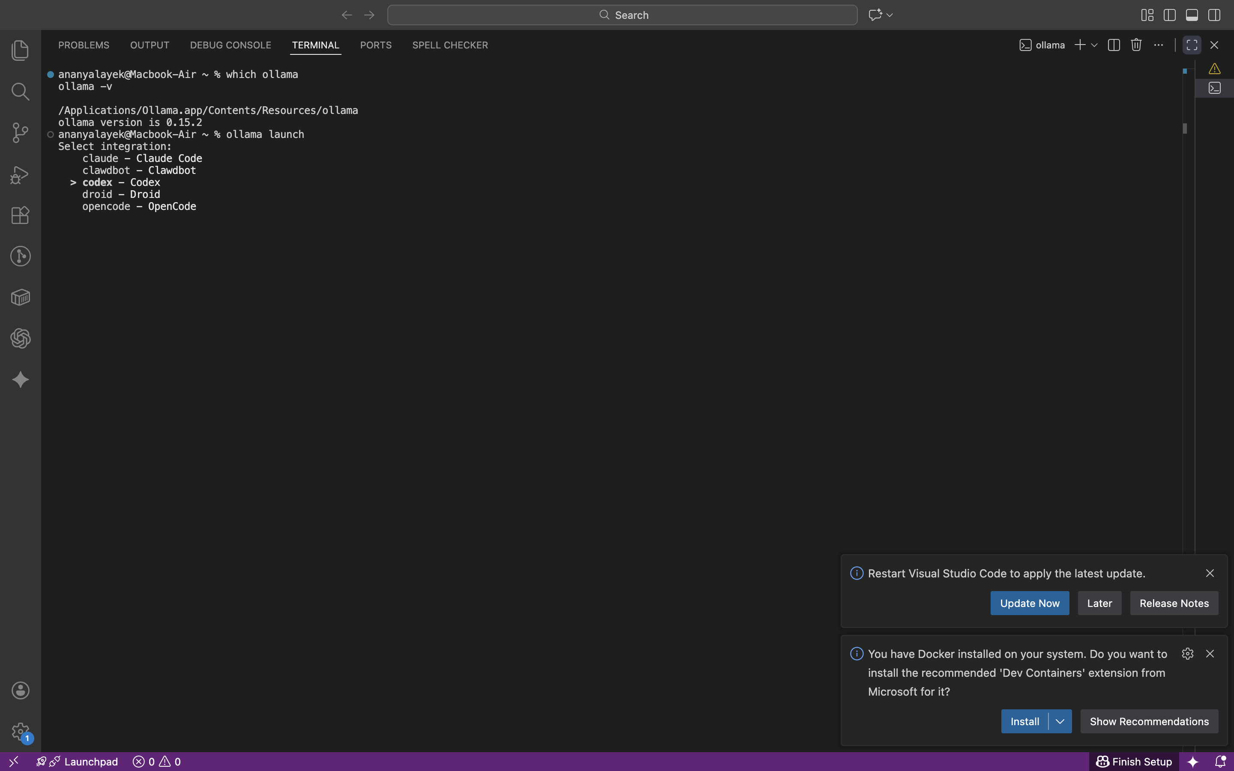Open Release Notes
This screenshot has width=1234, height=771.
[x=1174, y=603]
